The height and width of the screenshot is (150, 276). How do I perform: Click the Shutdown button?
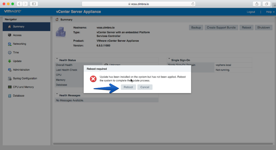point(263,27)
